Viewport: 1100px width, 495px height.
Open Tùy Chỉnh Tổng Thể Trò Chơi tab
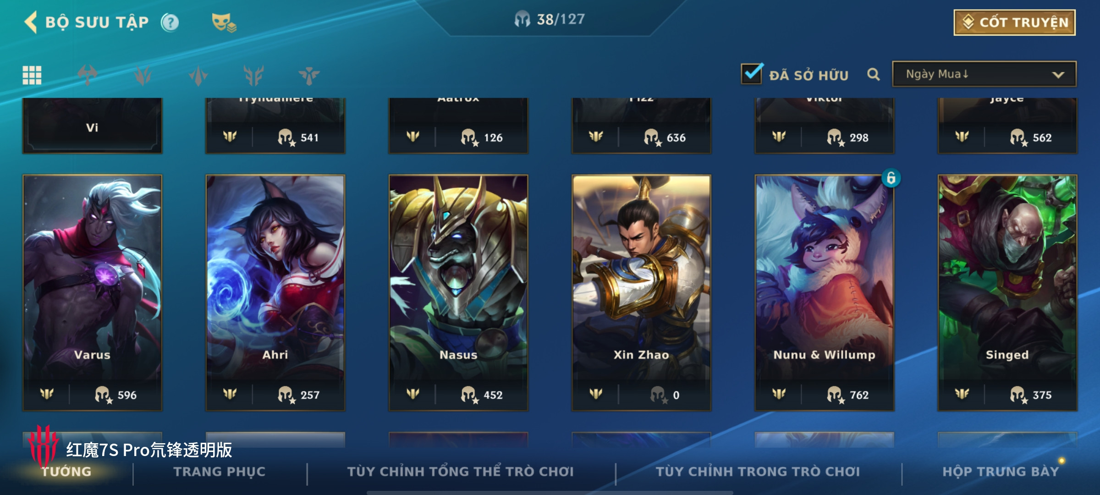(x=460, y=472)
